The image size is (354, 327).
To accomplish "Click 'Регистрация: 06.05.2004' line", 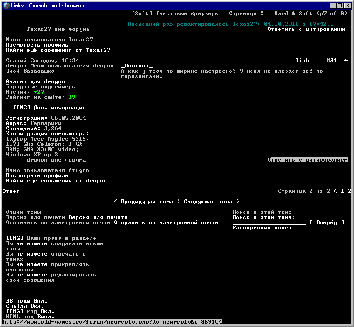I will [46, 118].
